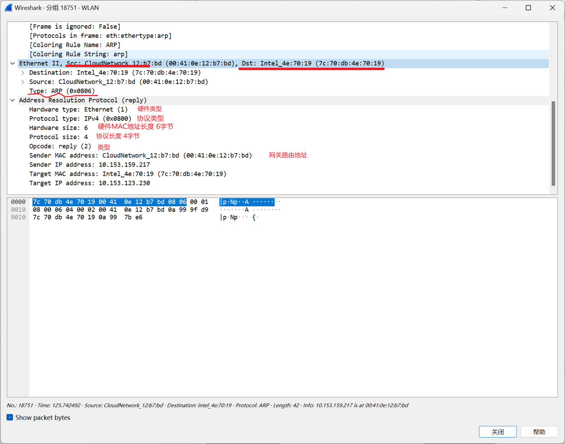565x444 pixels.
Task: Click the 关闭 button
Action: [x=498, y=432]
